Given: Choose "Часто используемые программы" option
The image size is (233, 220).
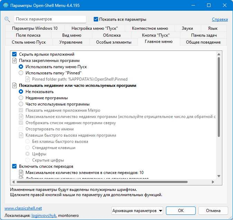Looking at the screenshot, I should (21, 104).
